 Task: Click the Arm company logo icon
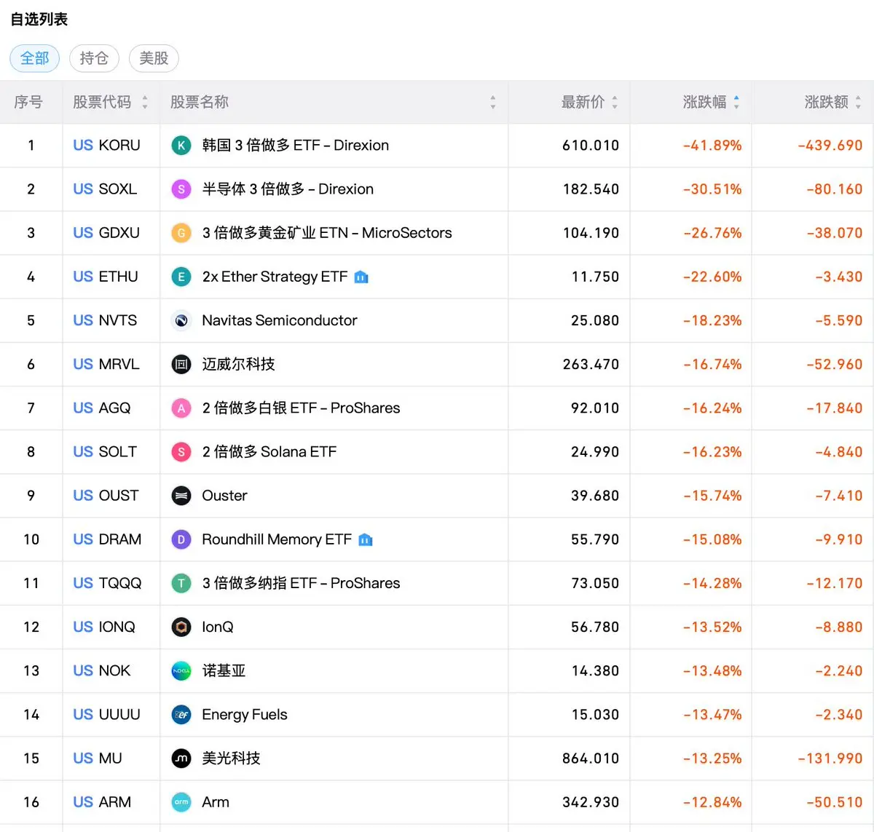(x=181, y=802)
